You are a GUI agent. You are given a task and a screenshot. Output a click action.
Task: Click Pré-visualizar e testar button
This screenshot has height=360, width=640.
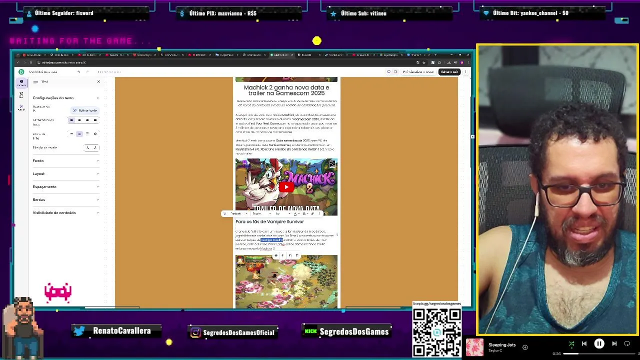tap(418, 71)
